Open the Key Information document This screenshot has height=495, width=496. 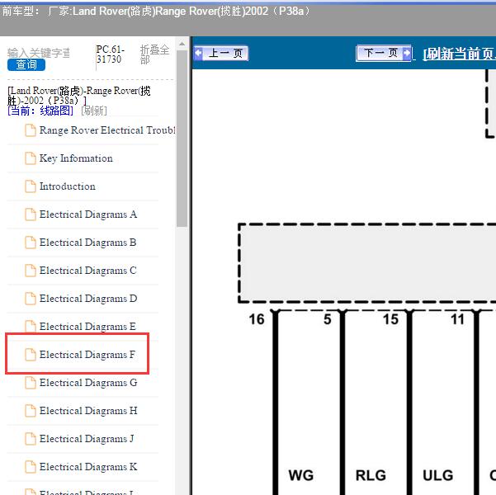click(76, 158)
